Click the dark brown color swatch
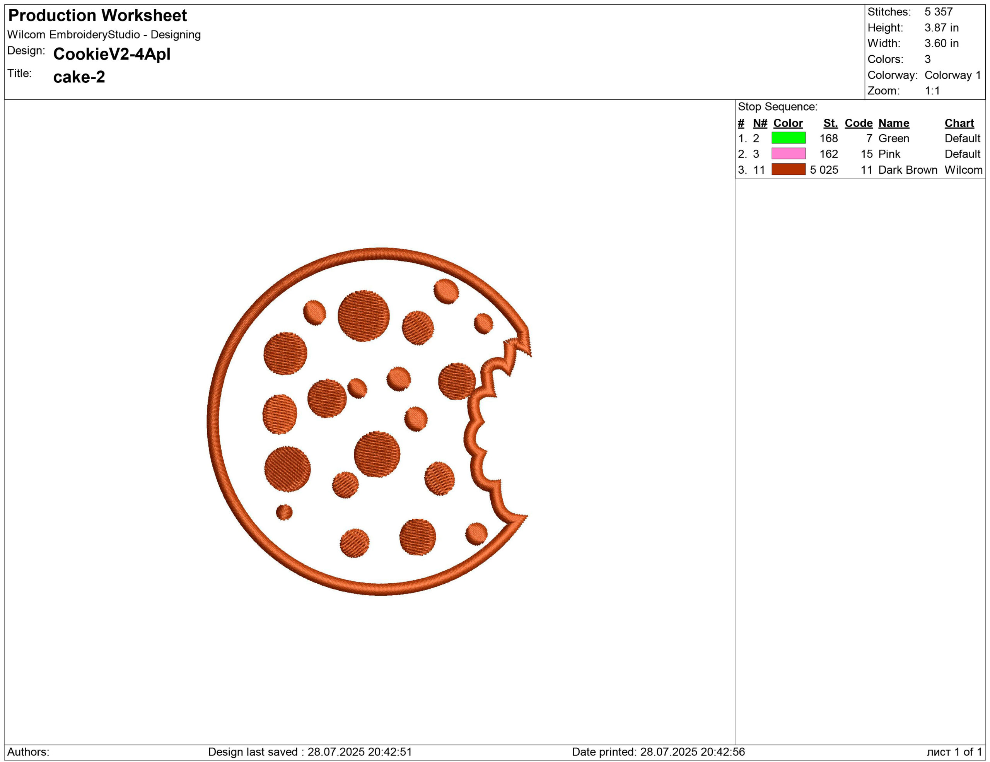Image resolution: width=990 pixels, height=762 pixels. 788,169
